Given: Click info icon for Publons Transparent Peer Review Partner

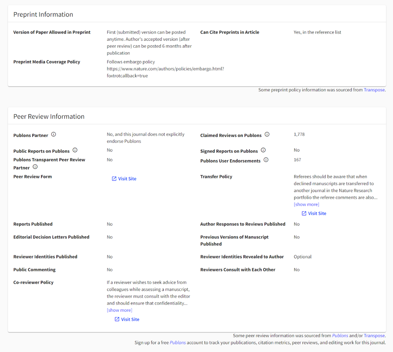Looking at the screenshot, I should click(35, 167).
